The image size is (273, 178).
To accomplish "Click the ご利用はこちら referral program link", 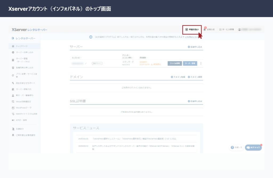I will [x=192, y=37].
